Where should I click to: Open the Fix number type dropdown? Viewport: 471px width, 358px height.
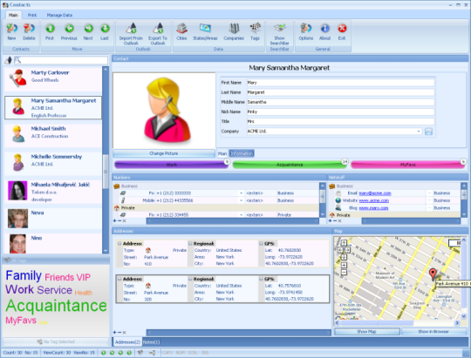tap(241, 193)
